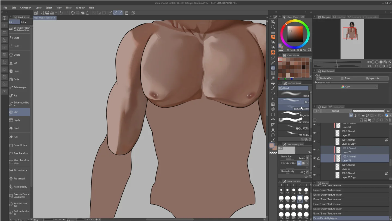Select the Auto select magic wand tool
This screenshot has height=221, width=392.
273,78
